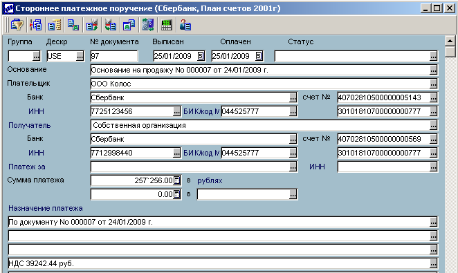
Task: Minimize the payment order window
Action: click(425, 8)
